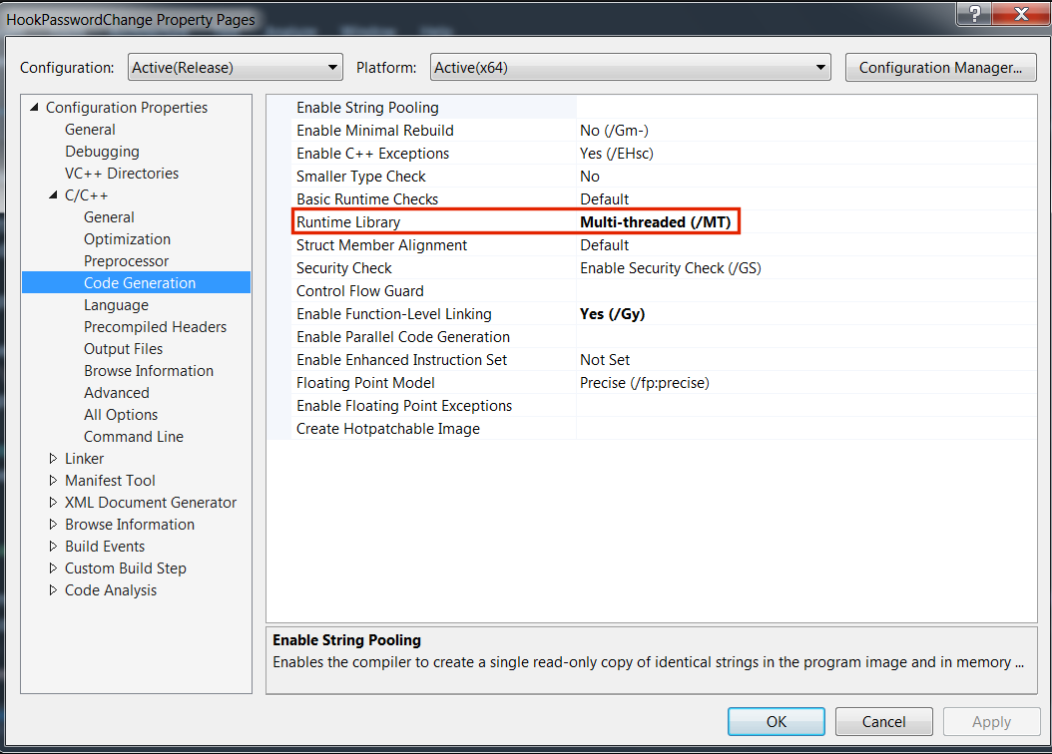Image resolution: width=1052 pixels, height=754 pixels.
Task: Collapse the Configuration Properties tree node
Action: [35, 108]
